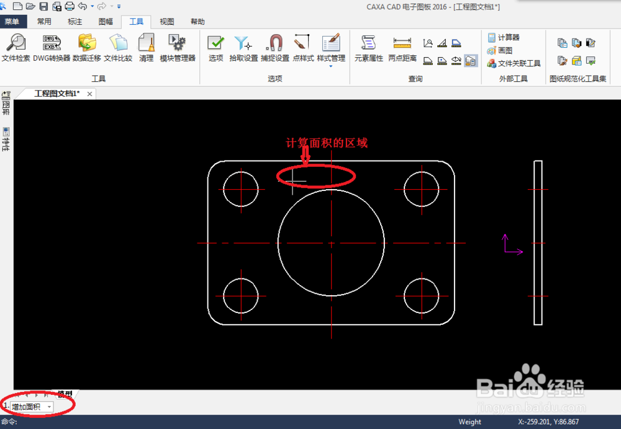Open the 特性 properties side panel
This screenshot has width=621, height=429.
tap(6, 139)
